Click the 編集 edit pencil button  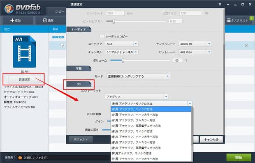coord(48,21)
